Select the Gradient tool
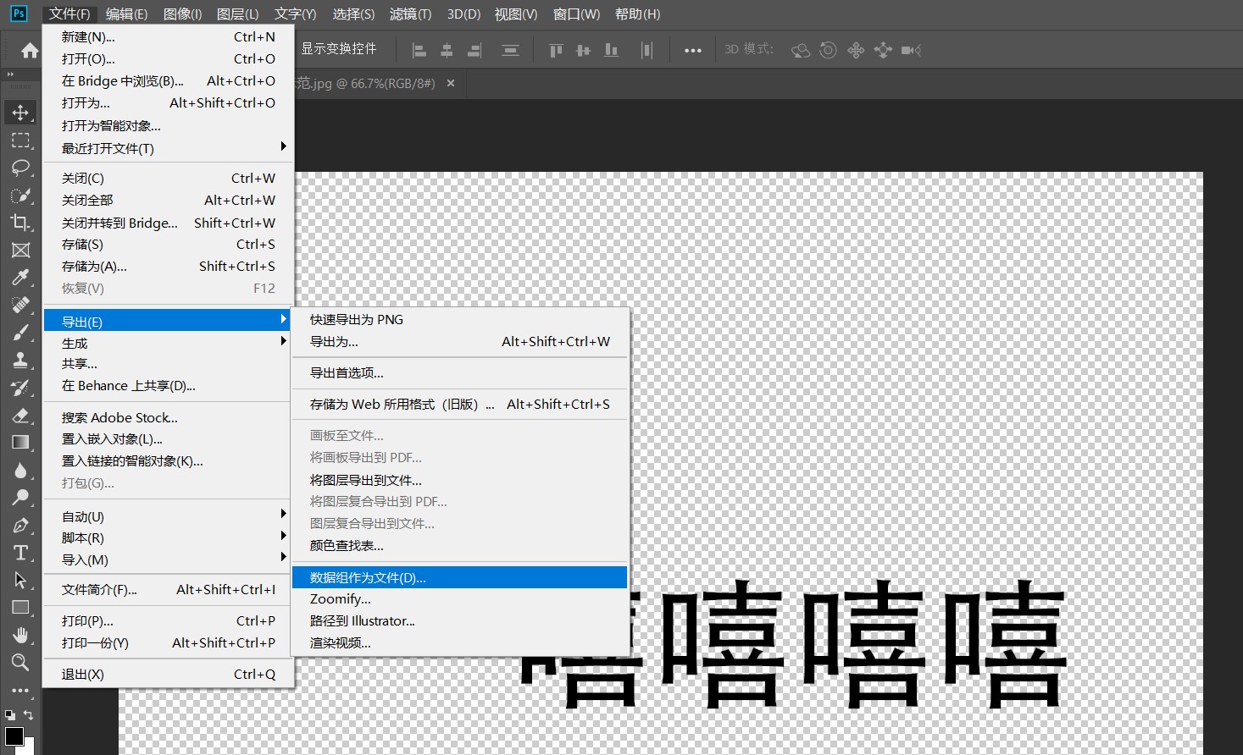This screenshot has height=755, width=1243. click(20, 442)
